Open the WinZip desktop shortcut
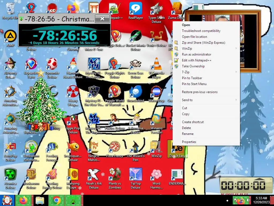Screen dimensions: 274x206 click(156, 149)
